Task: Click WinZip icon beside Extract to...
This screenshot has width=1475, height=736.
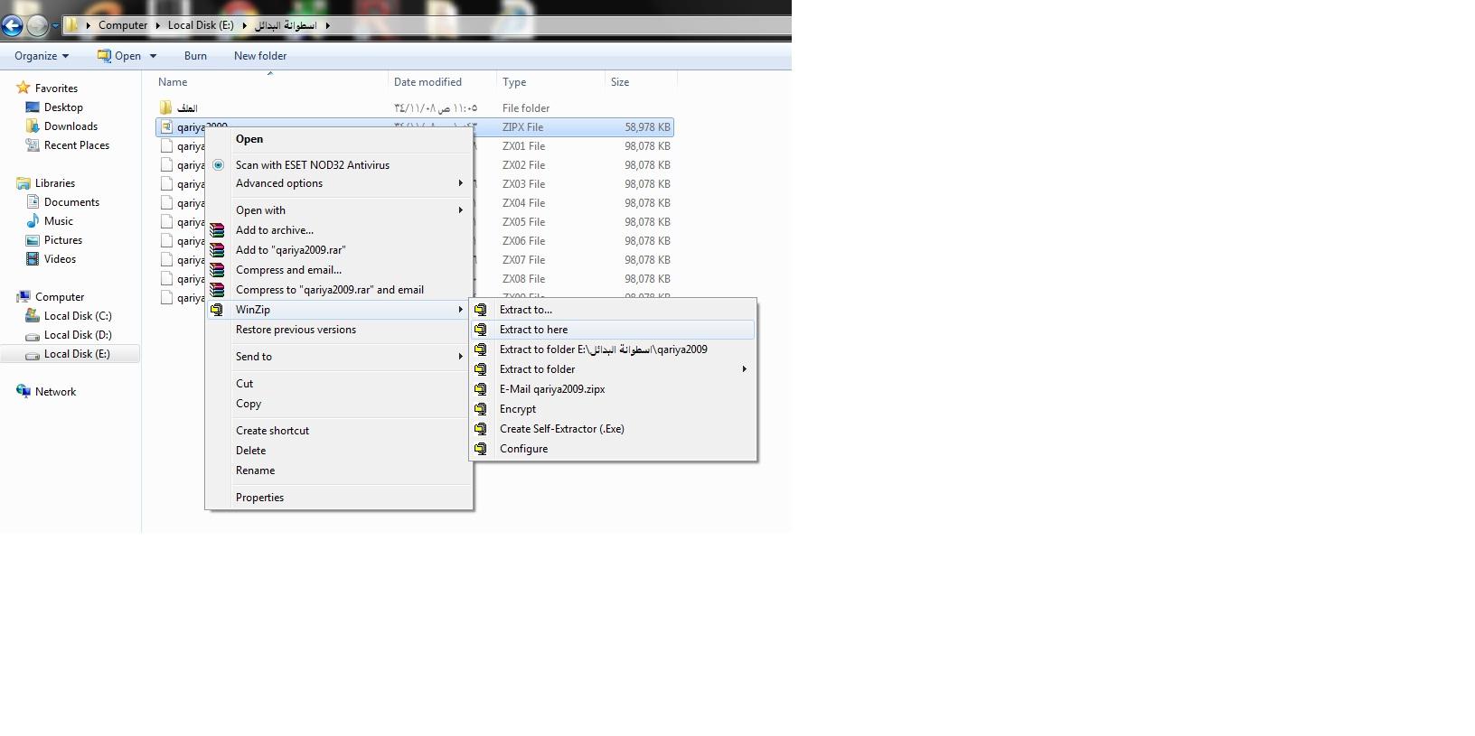Action: [x=481, y=310]
